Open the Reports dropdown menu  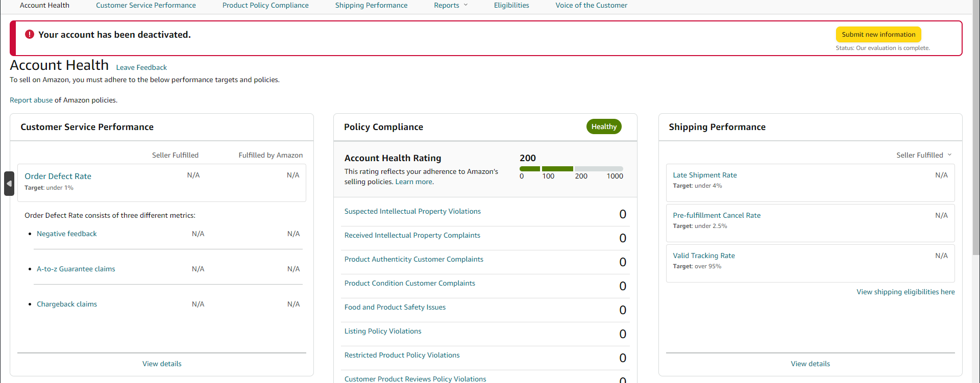[x=451, y=5]
